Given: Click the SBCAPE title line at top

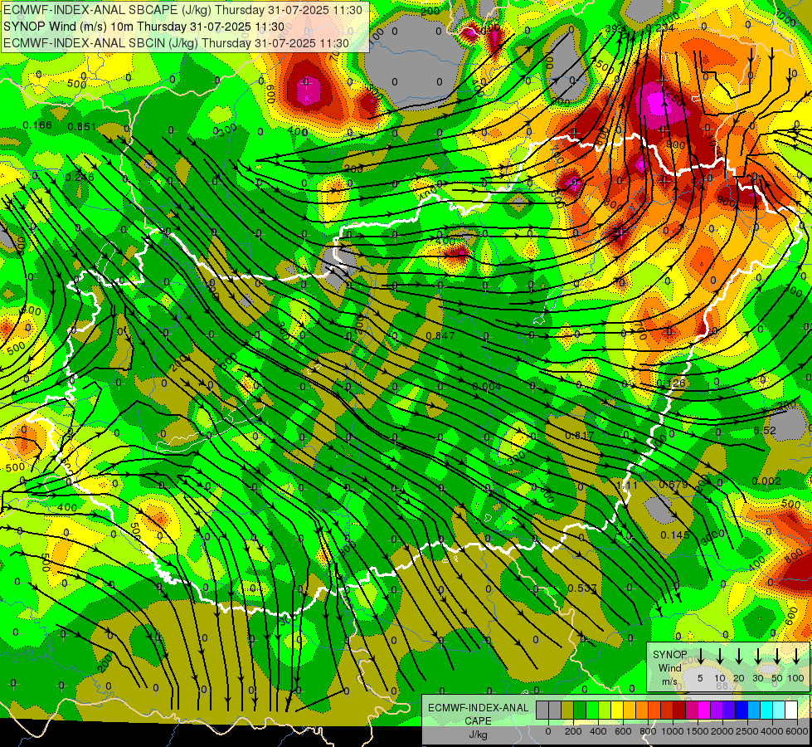Looking at the screenshot, I should pos(182,10).
